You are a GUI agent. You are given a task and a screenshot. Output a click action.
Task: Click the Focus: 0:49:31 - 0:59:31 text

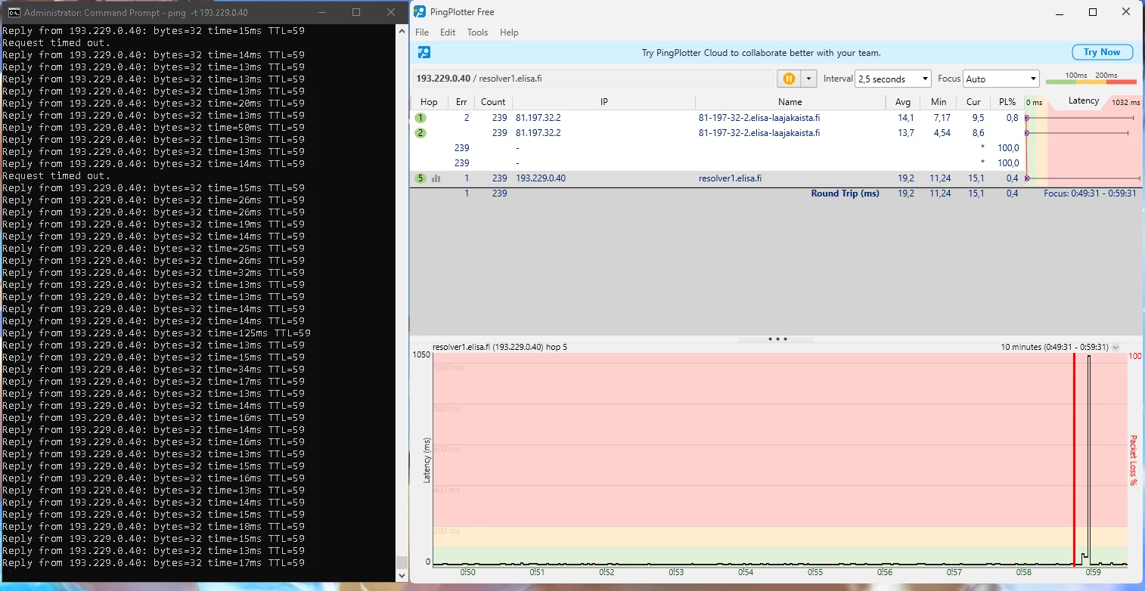[1090, 193]
